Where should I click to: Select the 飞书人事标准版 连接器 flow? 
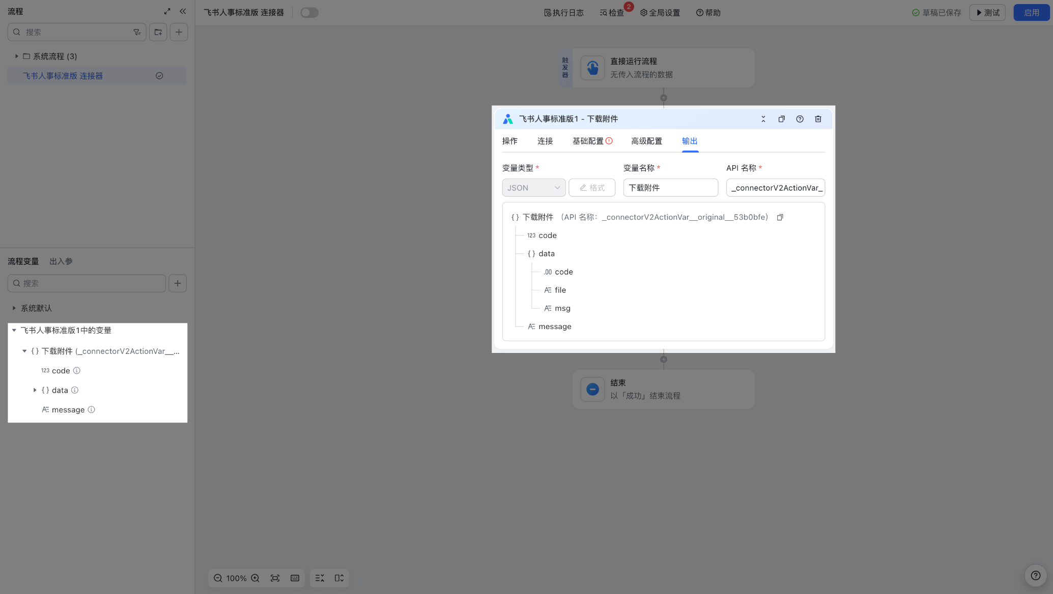97,76
